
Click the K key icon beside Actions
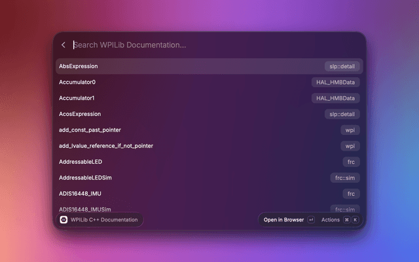point(355,220)
